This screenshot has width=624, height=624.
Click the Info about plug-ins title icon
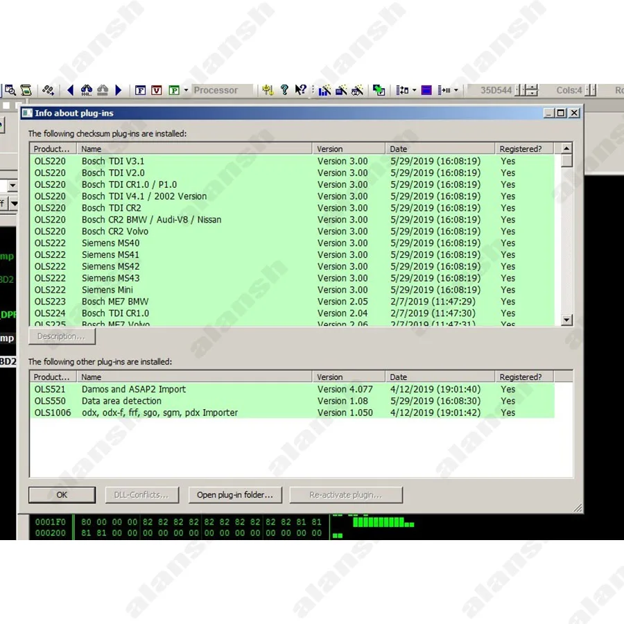pos(28,113)
